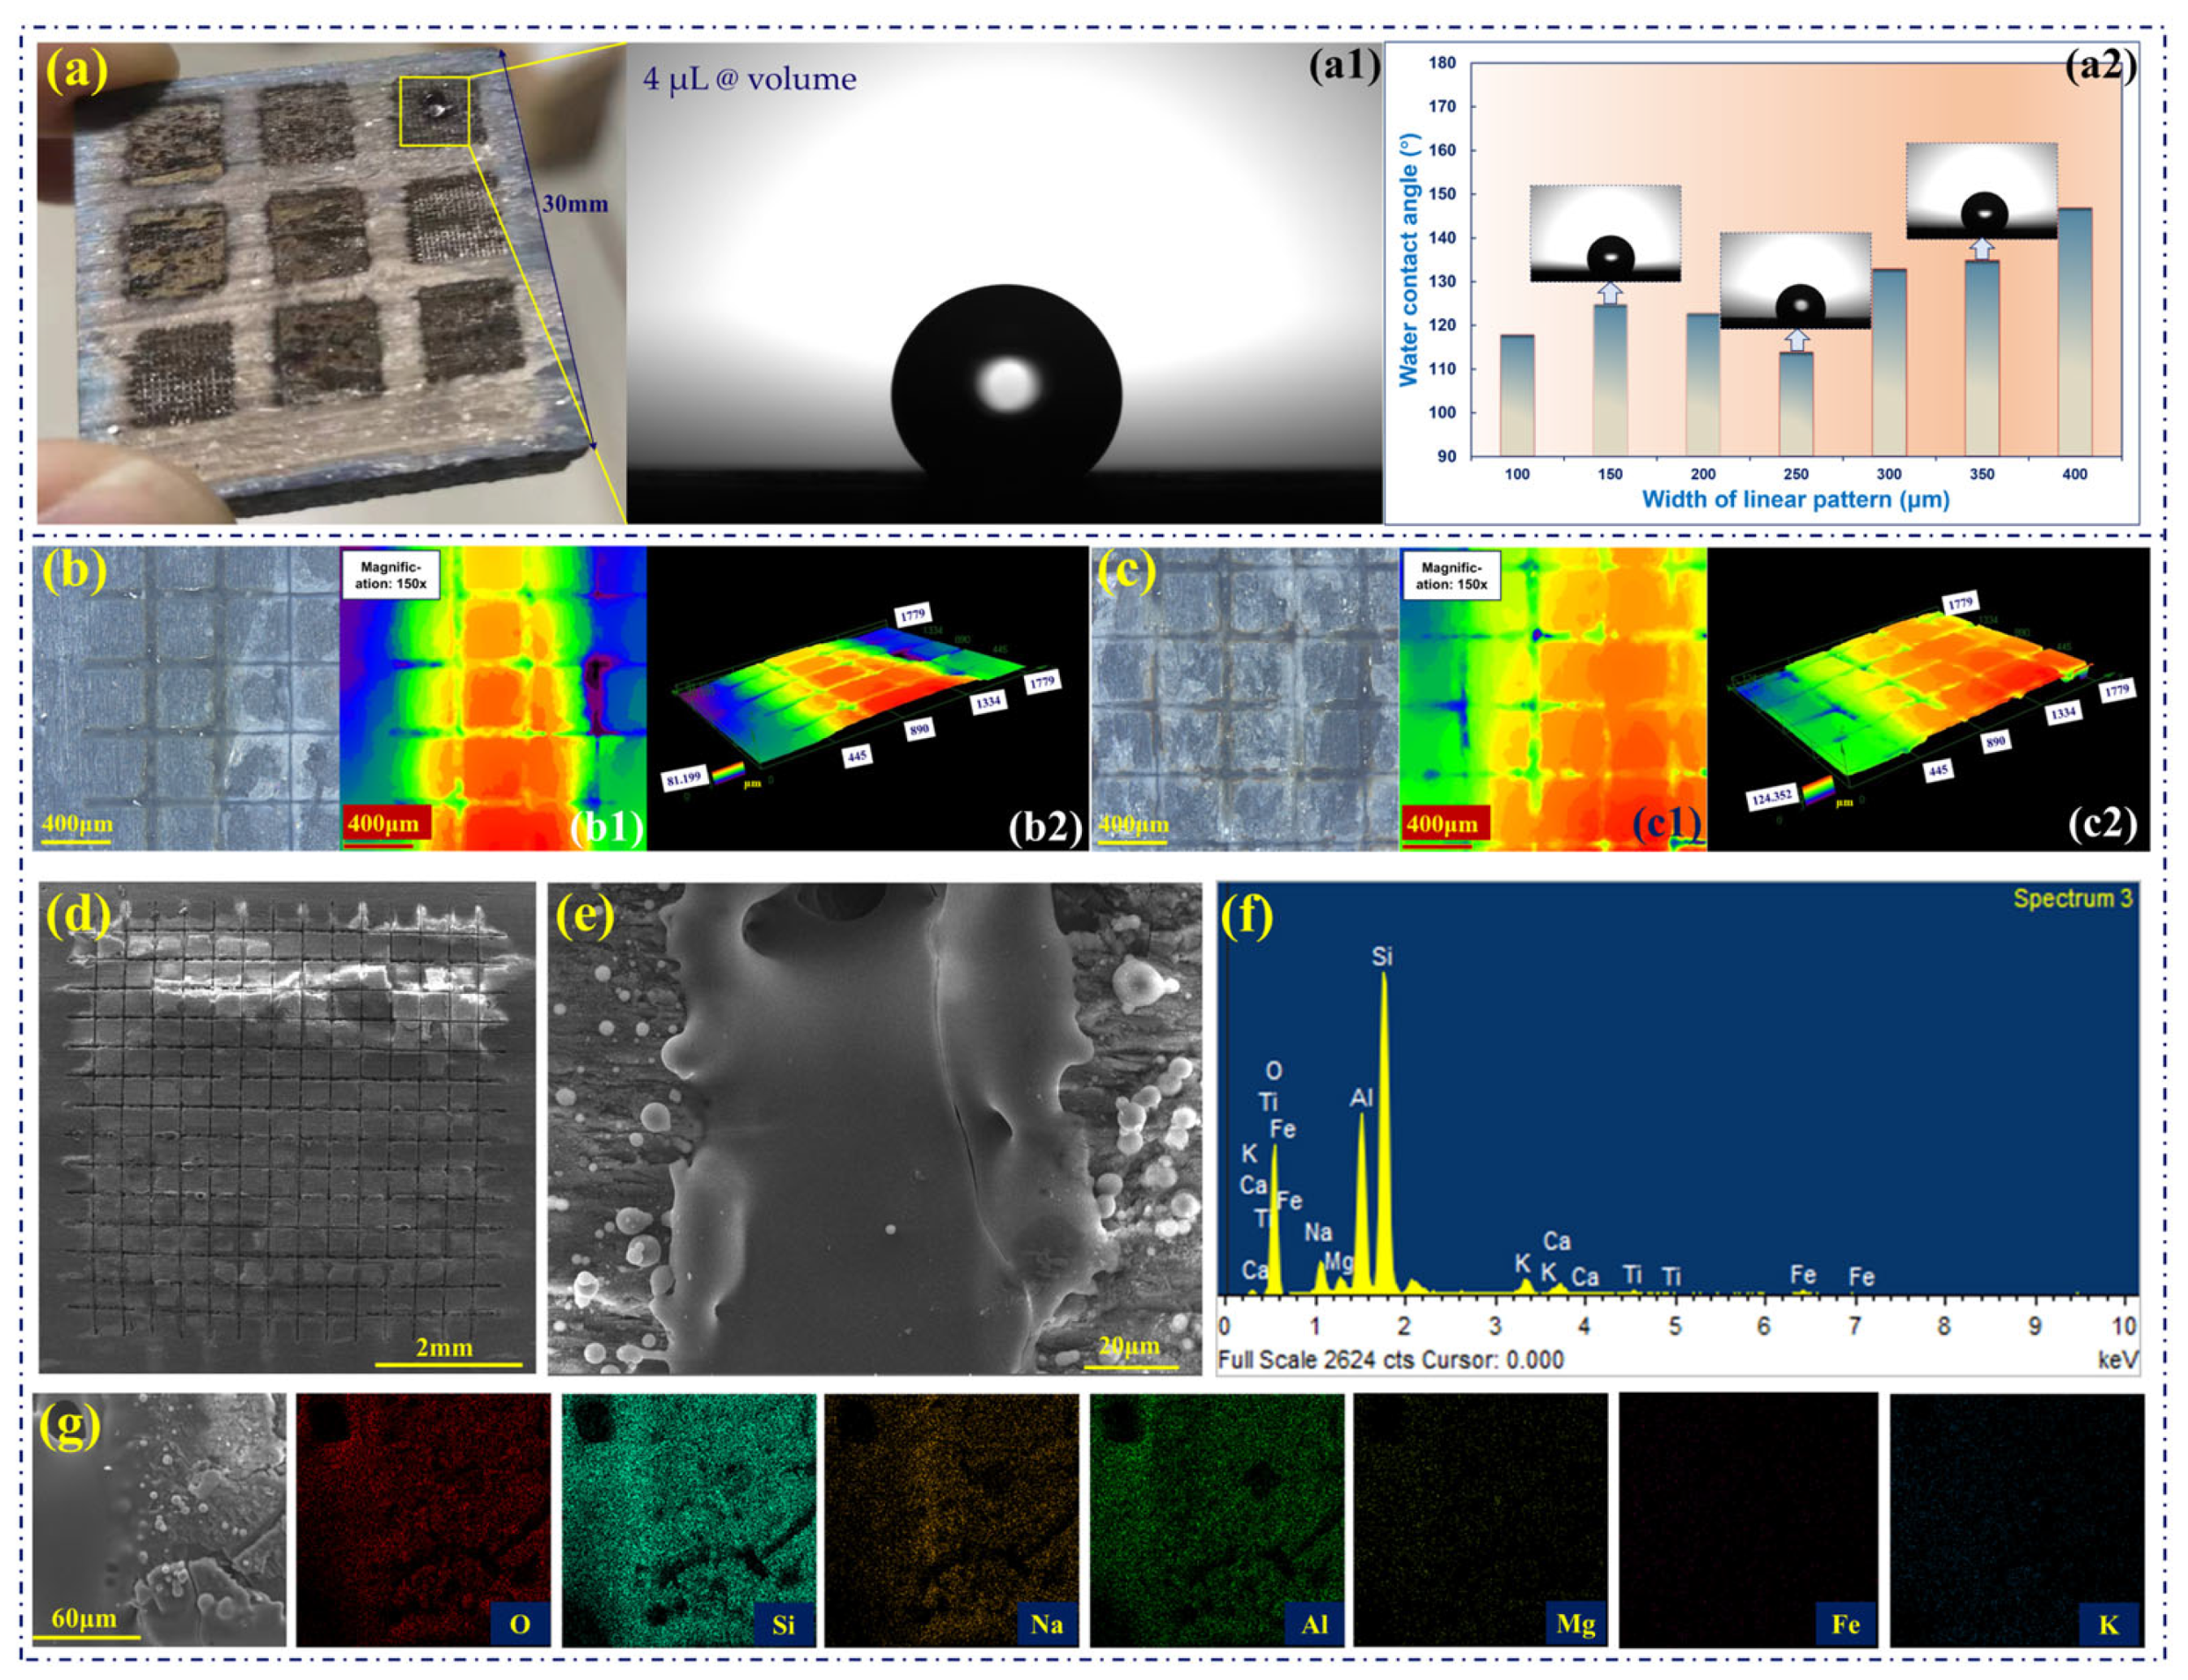Click the 30mm dimension label
Image resolution: width=2188 pixels, height=1680 pixels.
click(x=574, y=204)
